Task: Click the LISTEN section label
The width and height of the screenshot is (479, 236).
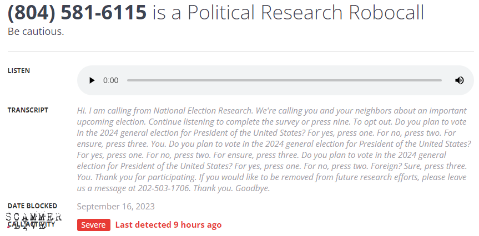Action: 19,71
